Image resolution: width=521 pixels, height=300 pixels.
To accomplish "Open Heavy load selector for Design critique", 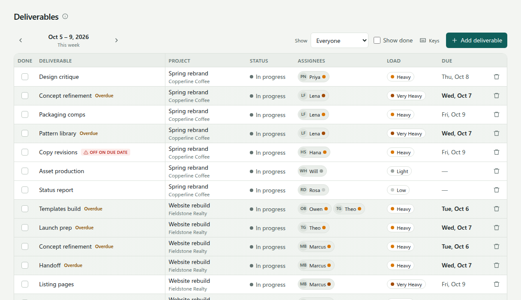I will click(x=401, y=77).
